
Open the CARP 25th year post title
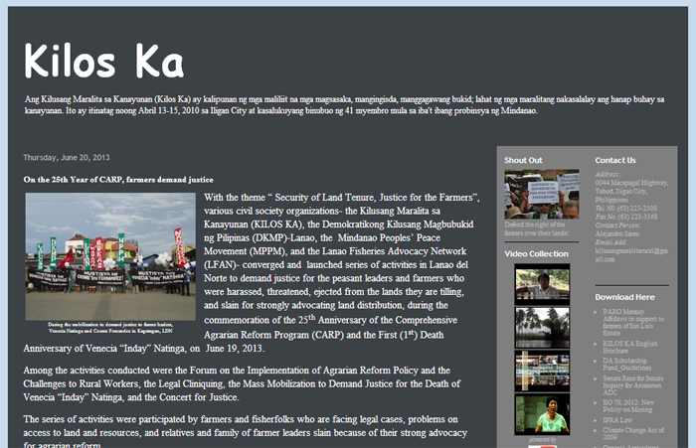pyautogui.click(x=118, y=180)
